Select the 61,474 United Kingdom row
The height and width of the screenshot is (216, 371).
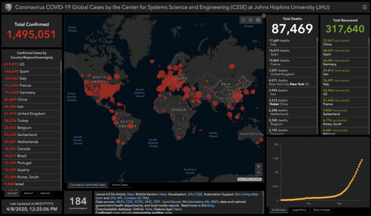(31, 114)
